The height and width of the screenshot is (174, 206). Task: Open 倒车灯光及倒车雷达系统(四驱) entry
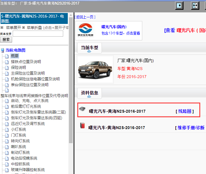[x=37, y=118]
